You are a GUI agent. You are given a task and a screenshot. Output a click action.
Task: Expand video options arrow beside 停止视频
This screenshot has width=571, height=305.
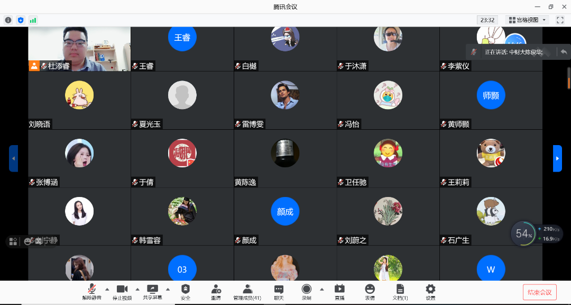[x=137, y=289]
